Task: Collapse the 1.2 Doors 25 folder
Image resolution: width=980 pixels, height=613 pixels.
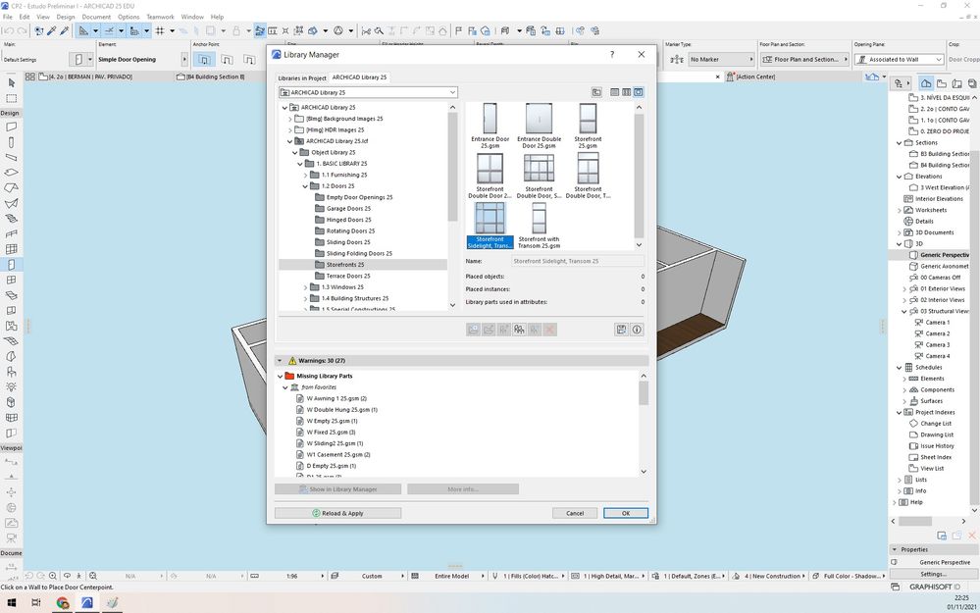Action: tap(306, 186)
